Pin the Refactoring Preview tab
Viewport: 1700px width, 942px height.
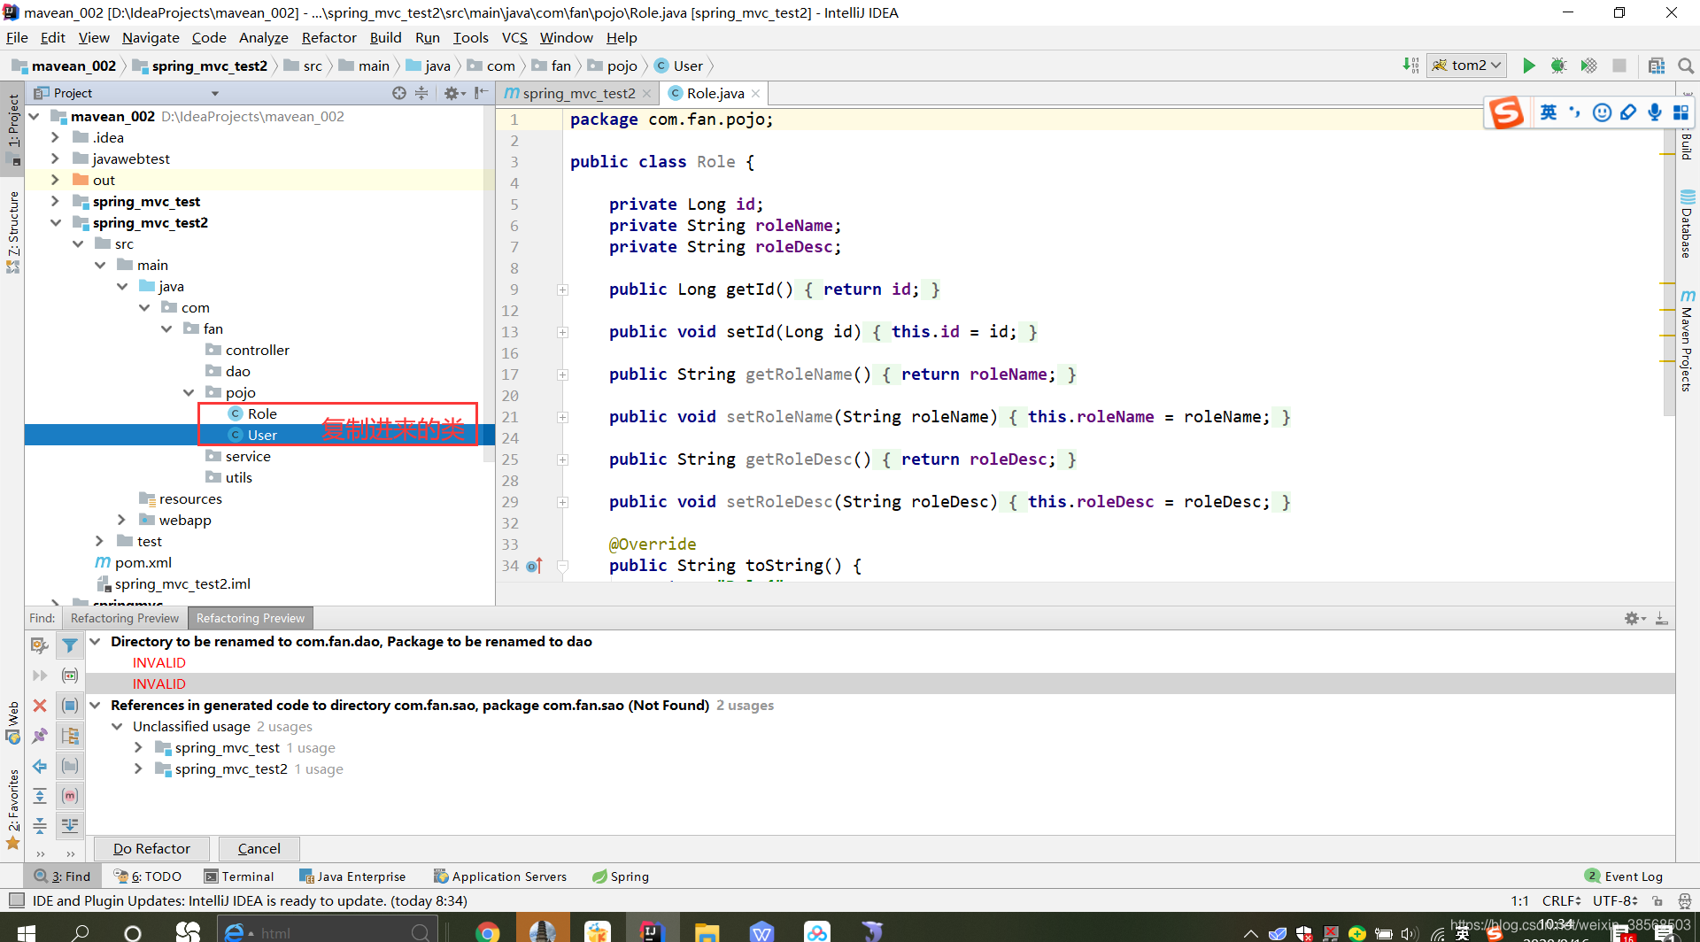(40, 736)
